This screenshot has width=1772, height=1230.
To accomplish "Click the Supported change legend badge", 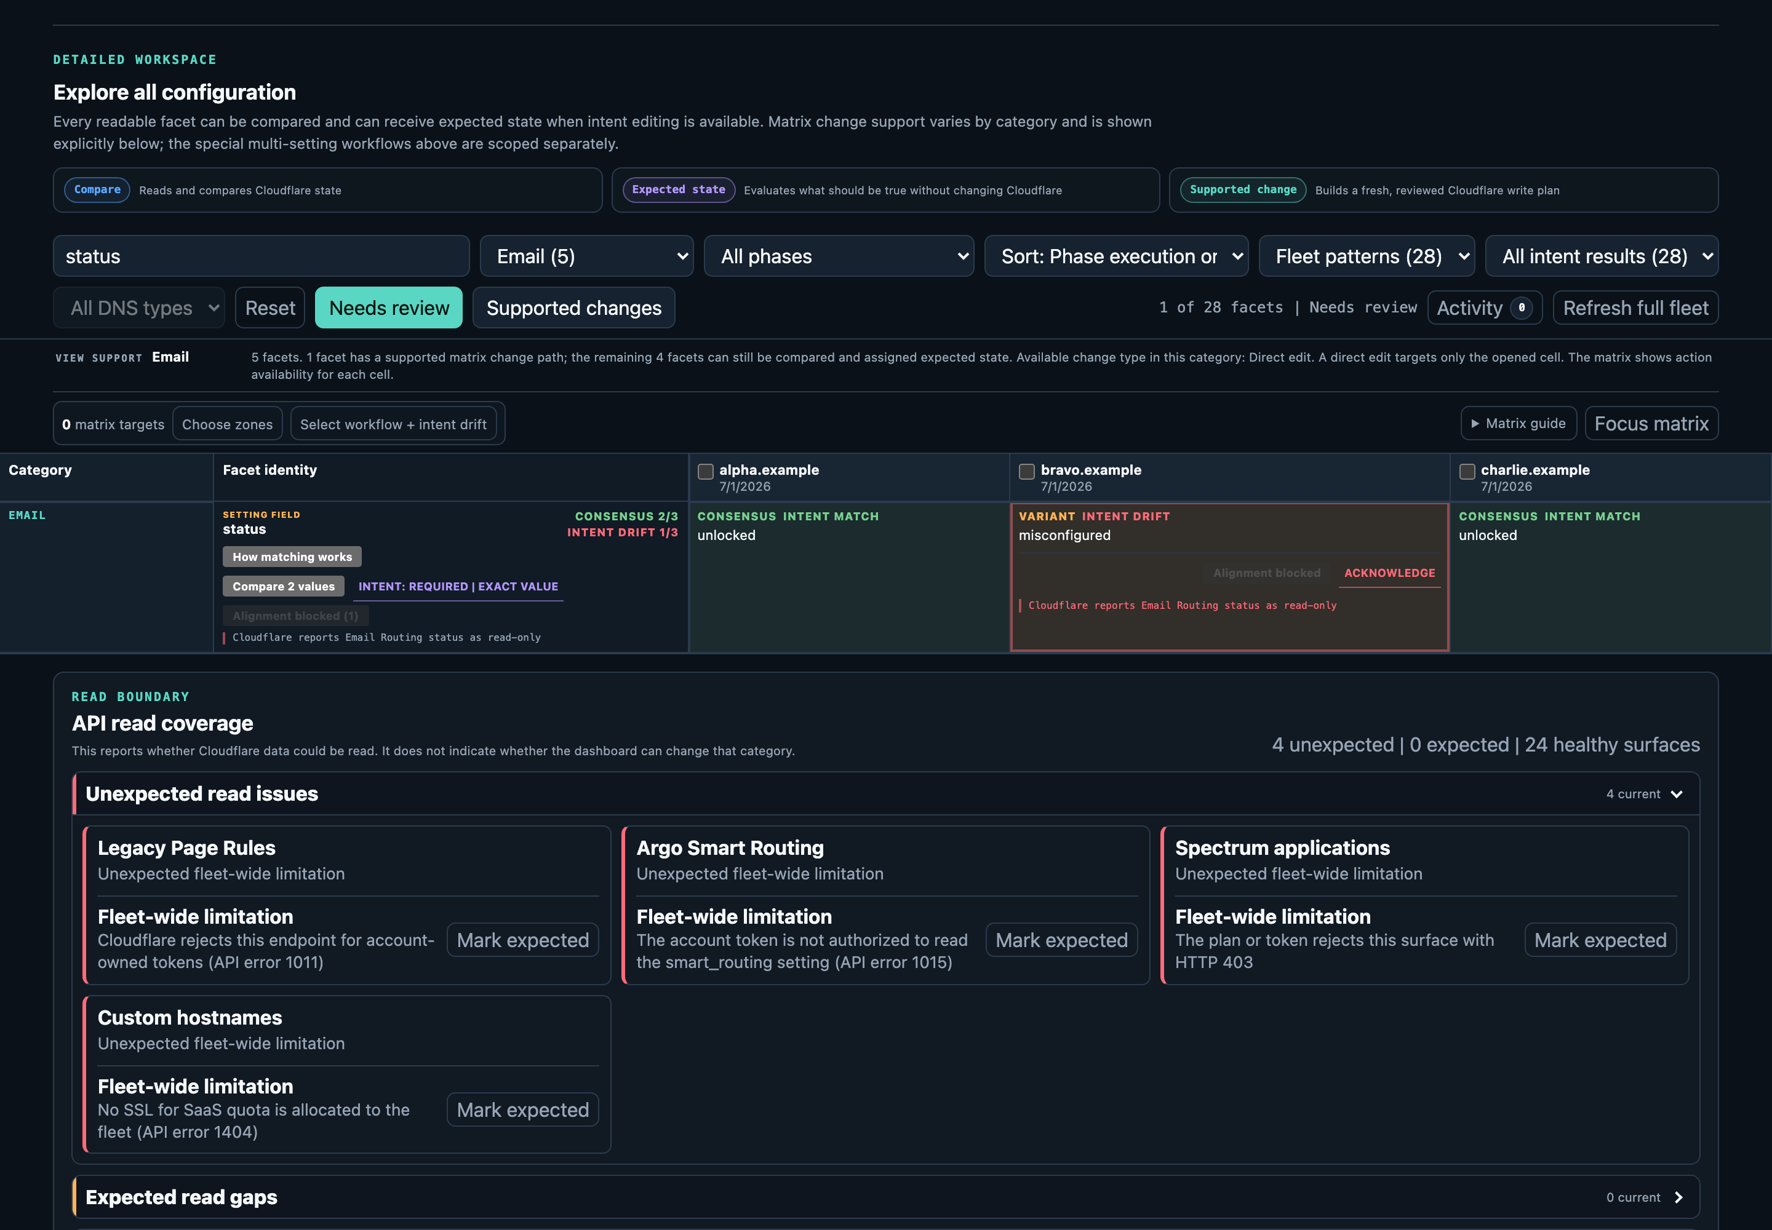I will (x=1243, y=189).
